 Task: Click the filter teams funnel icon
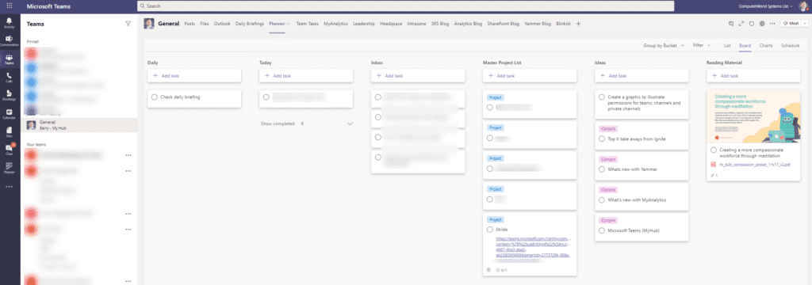pyautogui.click(x=128, y=23)
